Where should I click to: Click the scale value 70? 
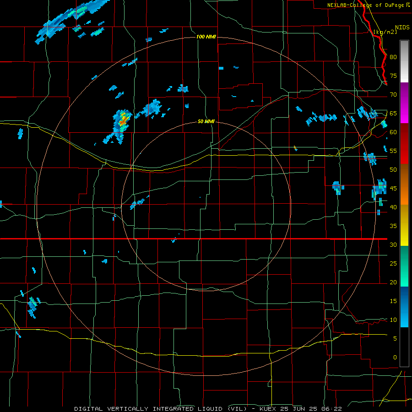pyautogui.click(x=393, y=95)
